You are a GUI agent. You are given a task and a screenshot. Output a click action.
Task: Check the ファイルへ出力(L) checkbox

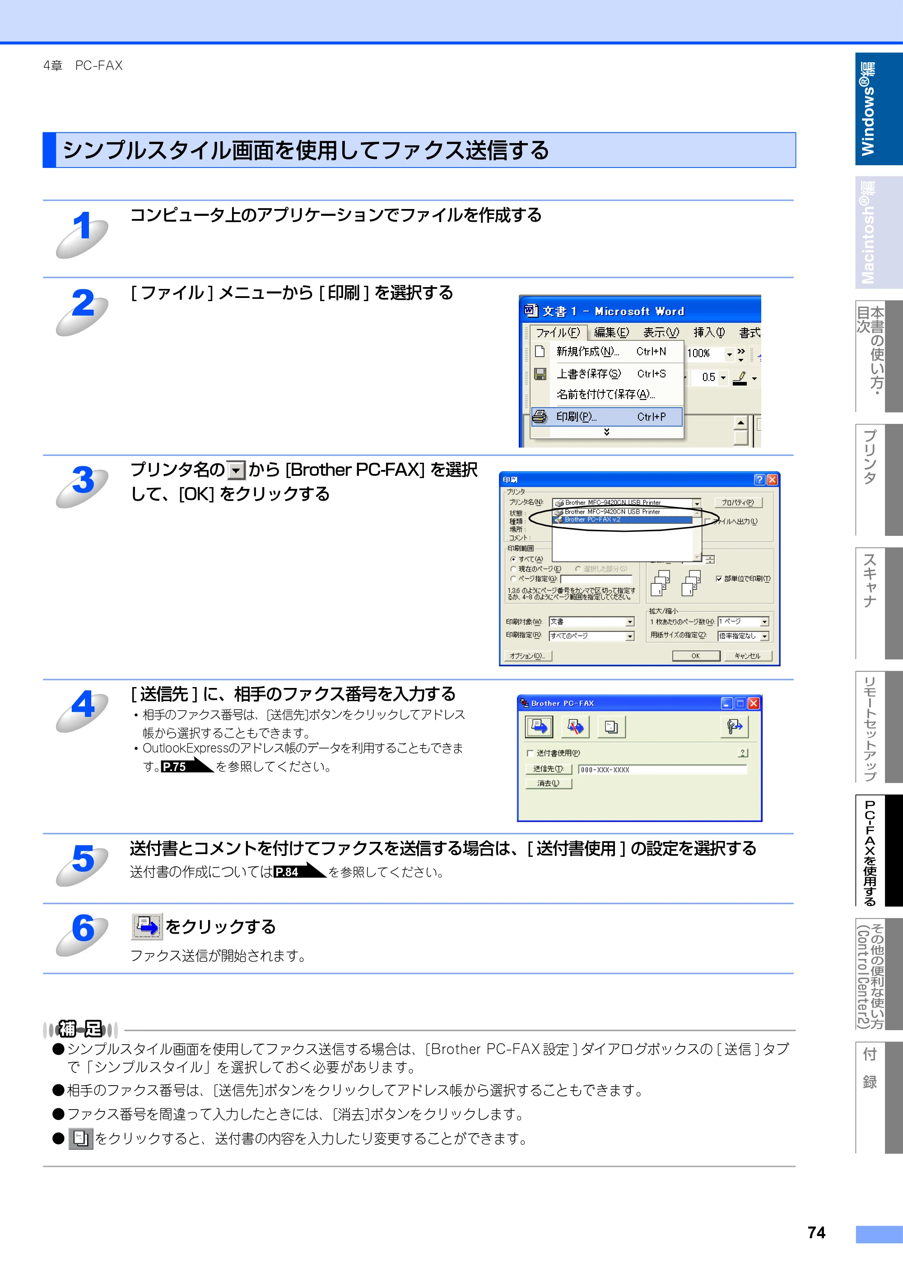[708, 521]
